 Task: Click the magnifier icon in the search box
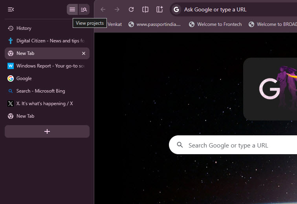180,145
